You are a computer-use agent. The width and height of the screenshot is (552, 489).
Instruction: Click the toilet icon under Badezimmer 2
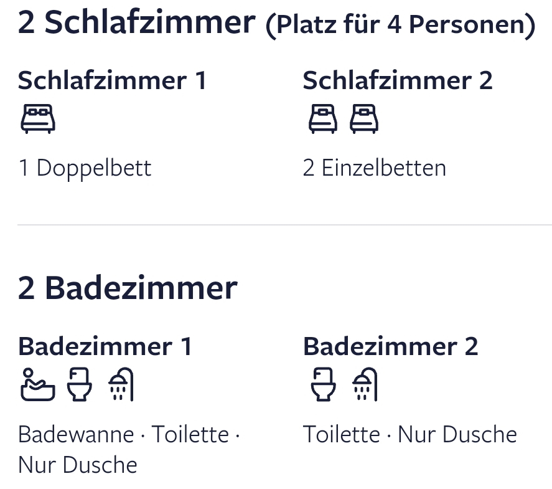pyautogui.click(x=323, y=385)
